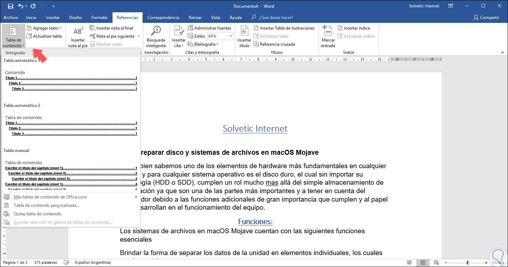Click Insertar índice
The image size is (508, 267).
pyautogui.click(x=354, y=28)
